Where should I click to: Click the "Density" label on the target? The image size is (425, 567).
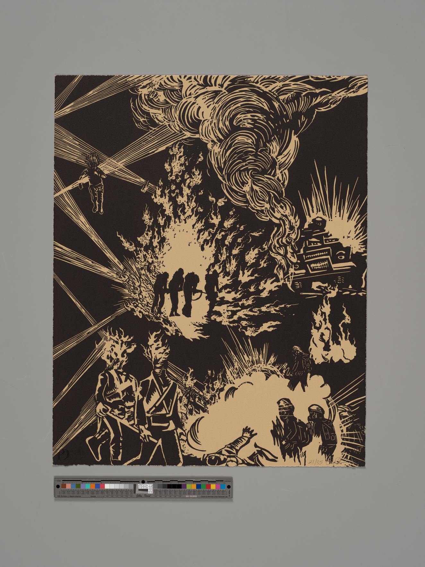point(93,496)
